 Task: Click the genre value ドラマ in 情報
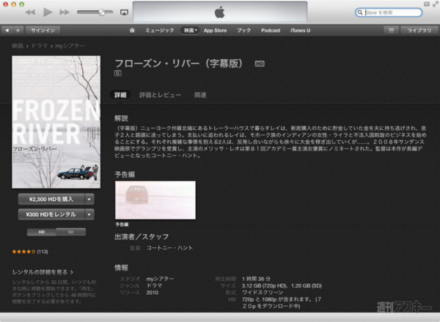pos(154,285)
